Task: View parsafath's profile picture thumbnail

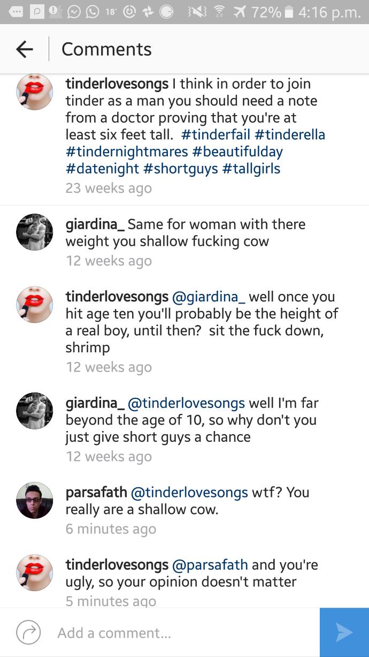Action: (35, 500)
